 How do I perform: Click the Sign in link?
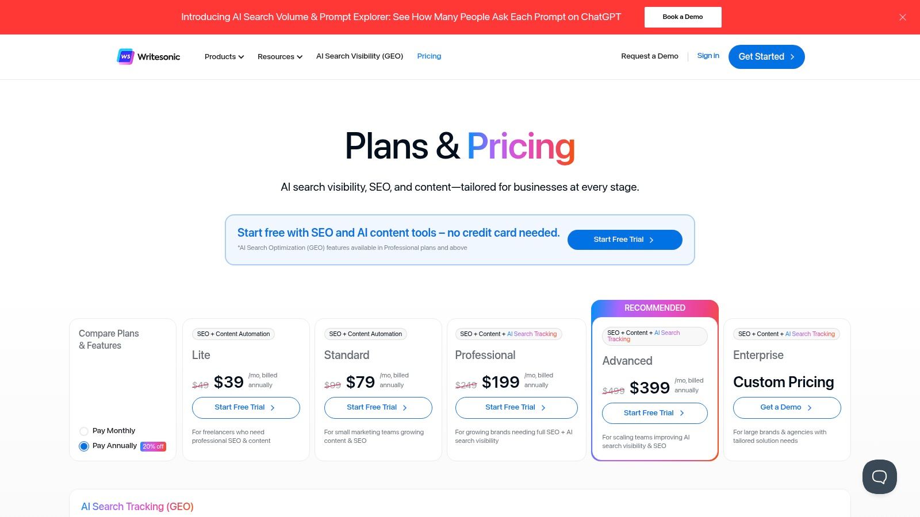click(708, 56)
